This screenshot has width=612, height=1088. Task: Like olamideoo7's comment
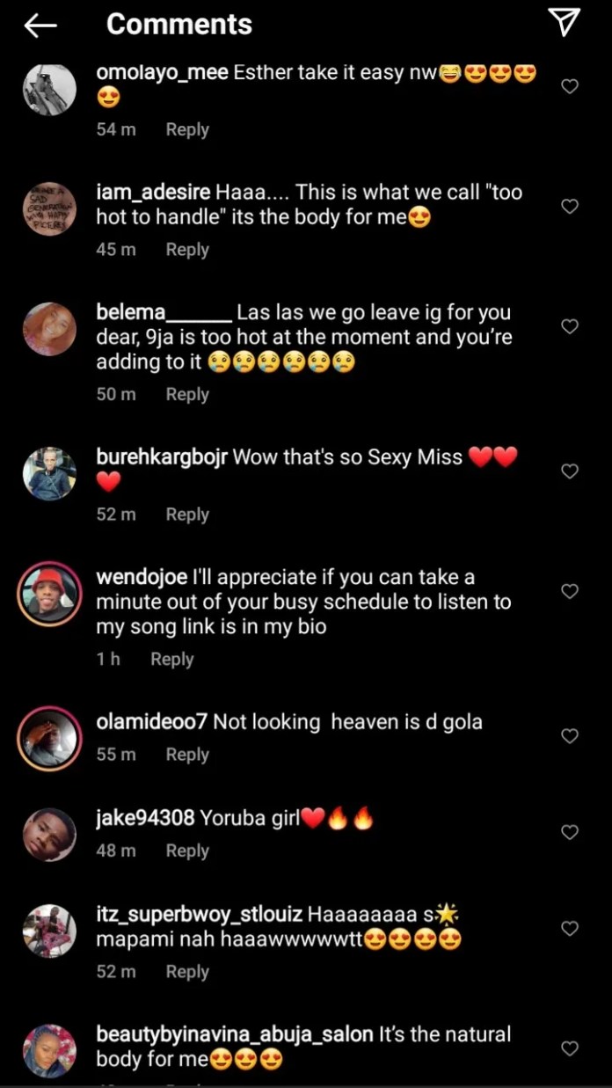[570, 736]
